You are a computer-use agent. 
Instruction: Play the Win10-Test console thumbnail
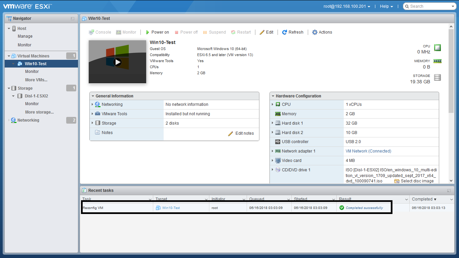[117, 62]
